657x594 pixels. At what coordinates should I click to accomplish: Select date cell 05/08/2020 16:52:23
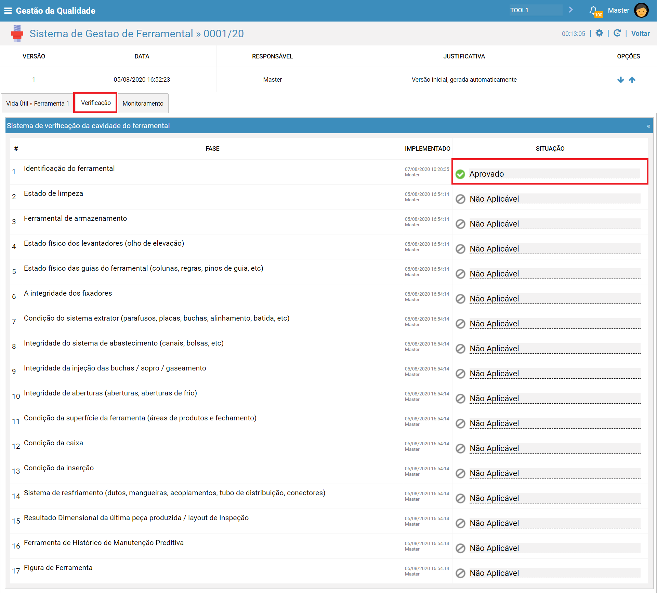coord(142,80)
